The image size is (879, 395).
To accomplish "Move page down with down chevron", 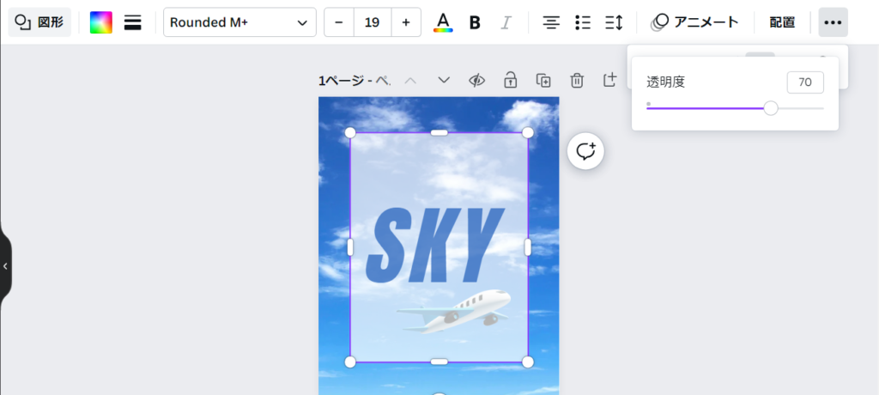I will (x=444, y=80).
